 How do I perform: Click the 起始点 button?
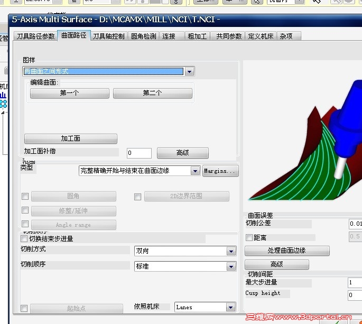pos(77,309)
